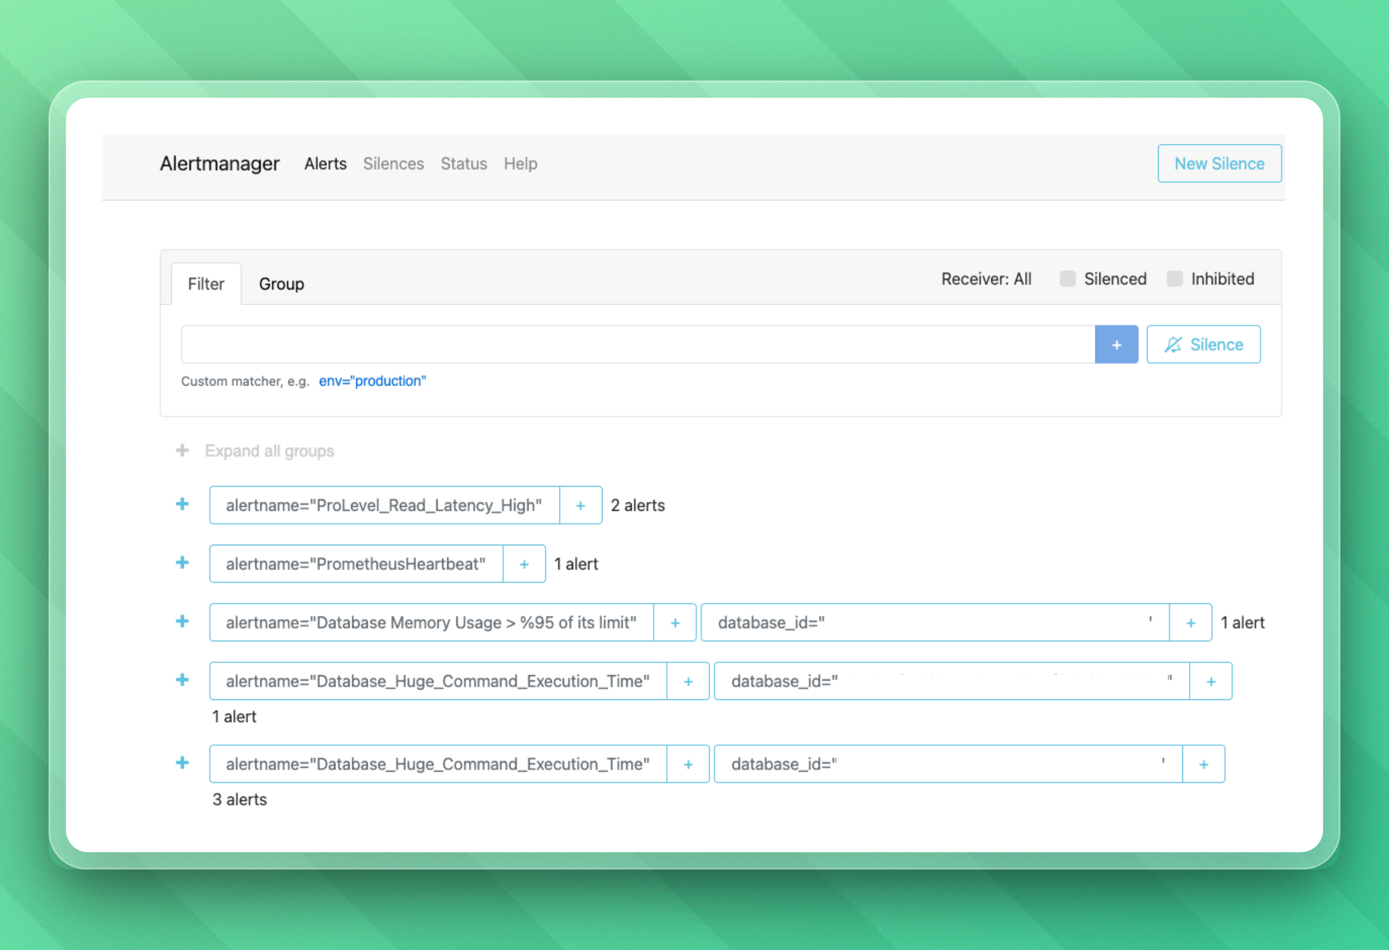Click the crossed-bell Silence button
This screenshot has width=1389, height=950.
(1203, 344)
